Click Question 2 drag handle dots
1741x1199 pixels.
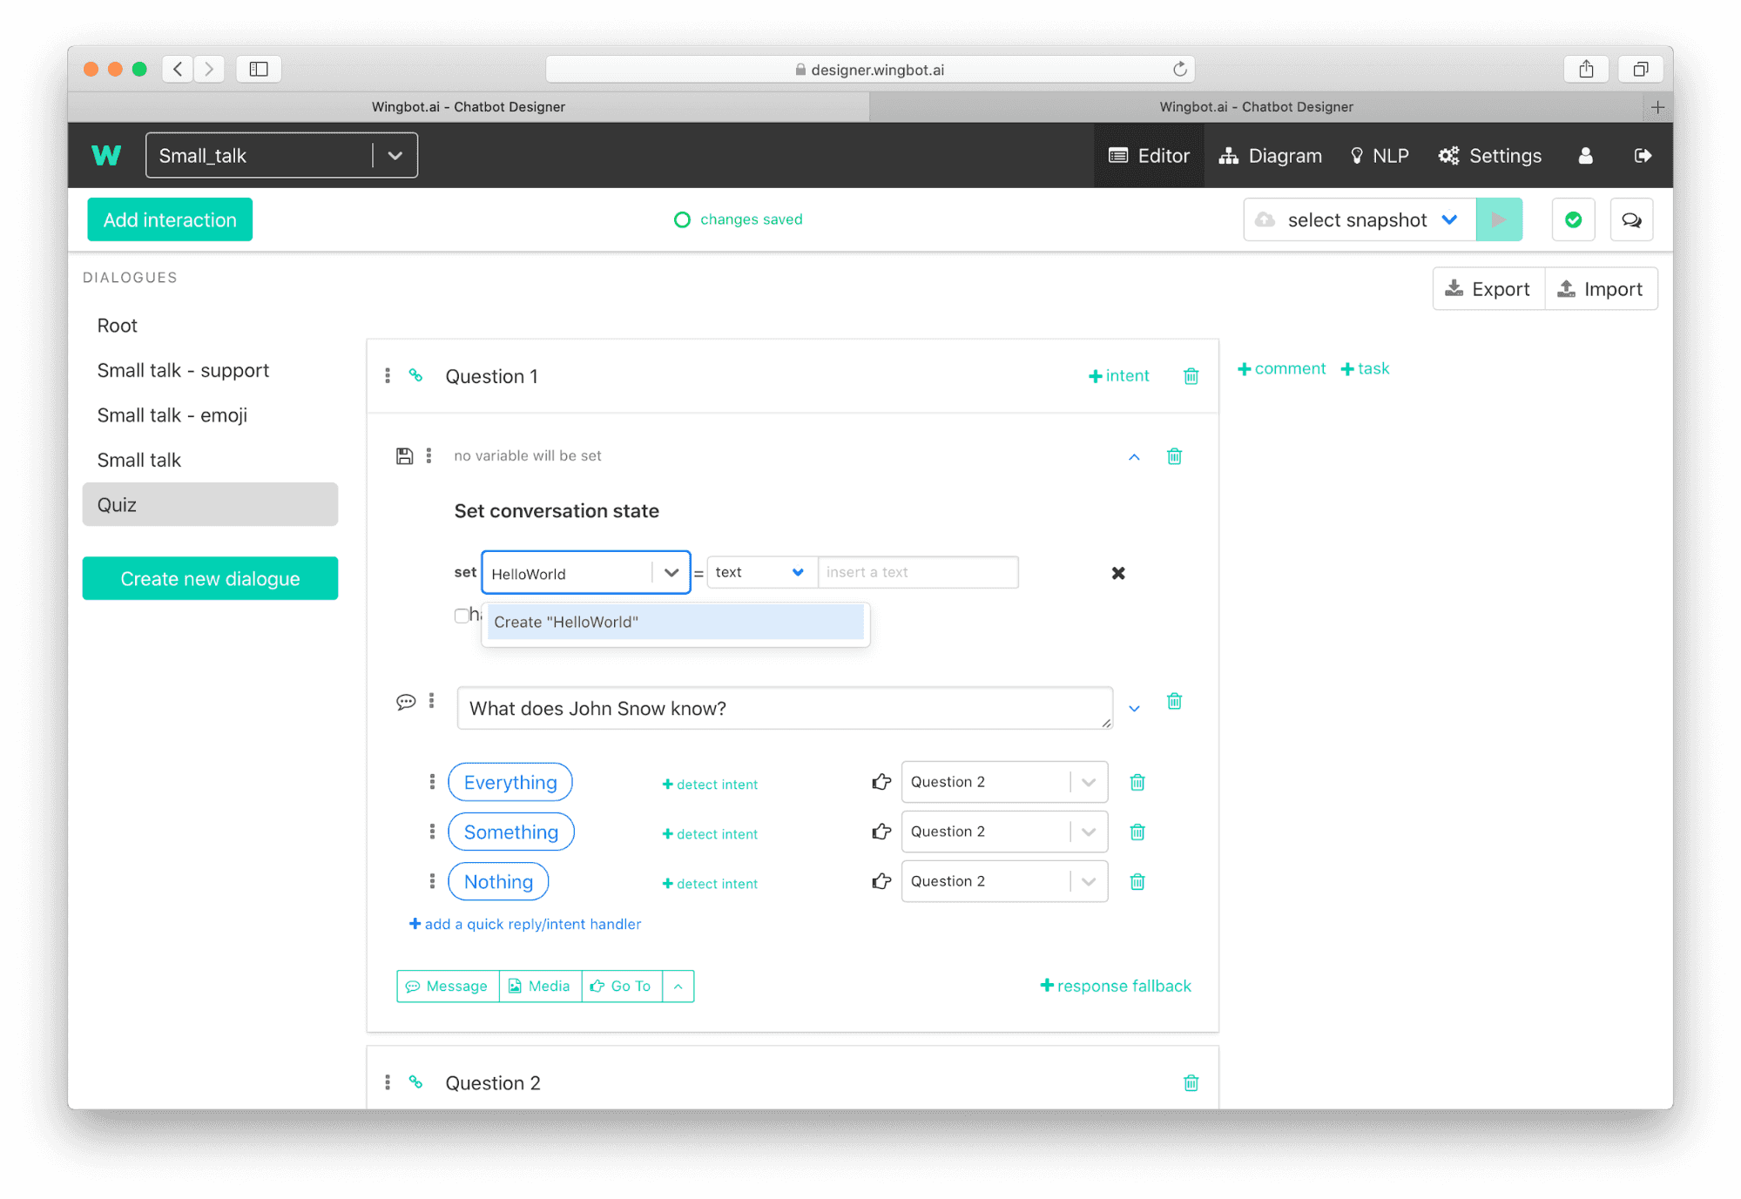click(388, 1082)
